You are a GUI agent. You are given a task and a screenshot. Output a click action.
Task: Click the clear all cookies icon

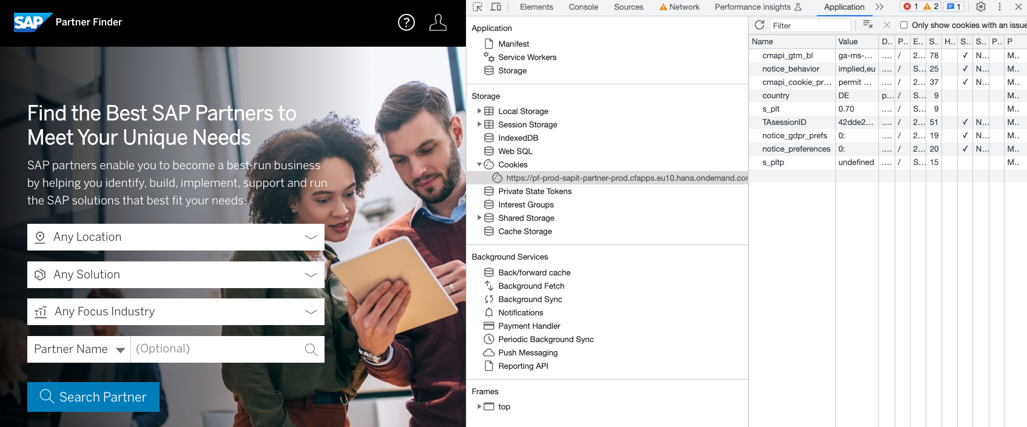(x=868, y=25)
